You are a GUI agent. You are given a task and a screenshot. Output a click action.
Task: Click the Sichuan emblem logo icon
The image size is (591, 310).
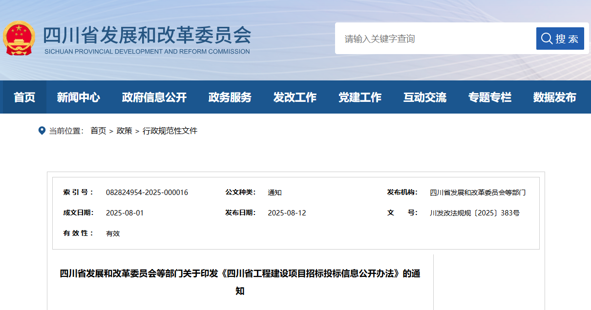coord(19,38)
